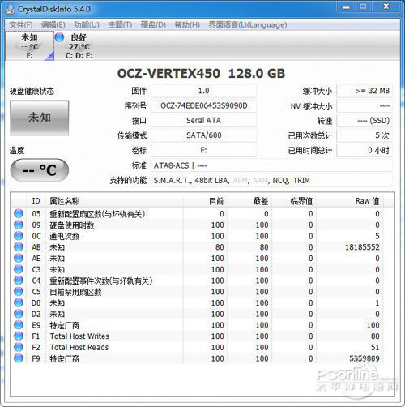Click raw value 100 in E9 row
This screenshot has width=405, height=407.
point(373,325)
